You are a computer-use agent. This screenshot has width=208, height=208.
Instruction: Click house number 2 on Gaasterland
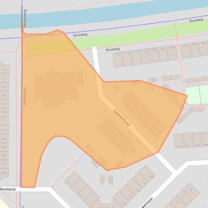(x=129, y=142)
